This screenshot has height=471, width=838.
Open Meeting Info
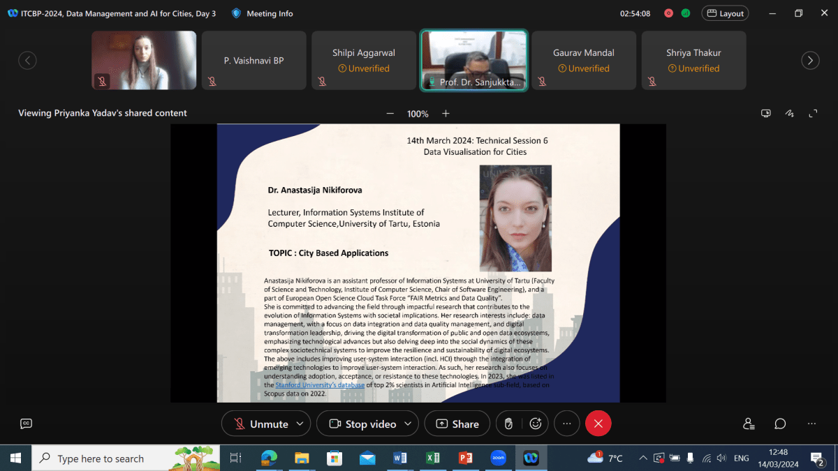point(262,13)
